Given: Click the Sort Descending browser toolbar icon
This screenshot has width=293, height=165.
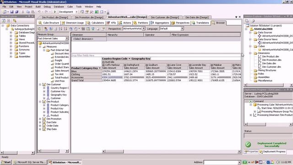Looking at the screenshot, I should [x=65, y=28].
